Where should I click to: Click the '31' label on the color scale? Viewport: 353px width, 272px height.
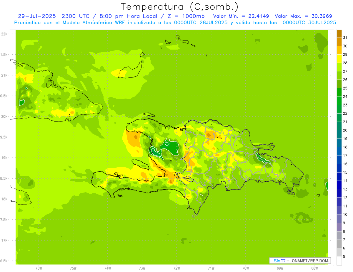(x=345, y=37)
